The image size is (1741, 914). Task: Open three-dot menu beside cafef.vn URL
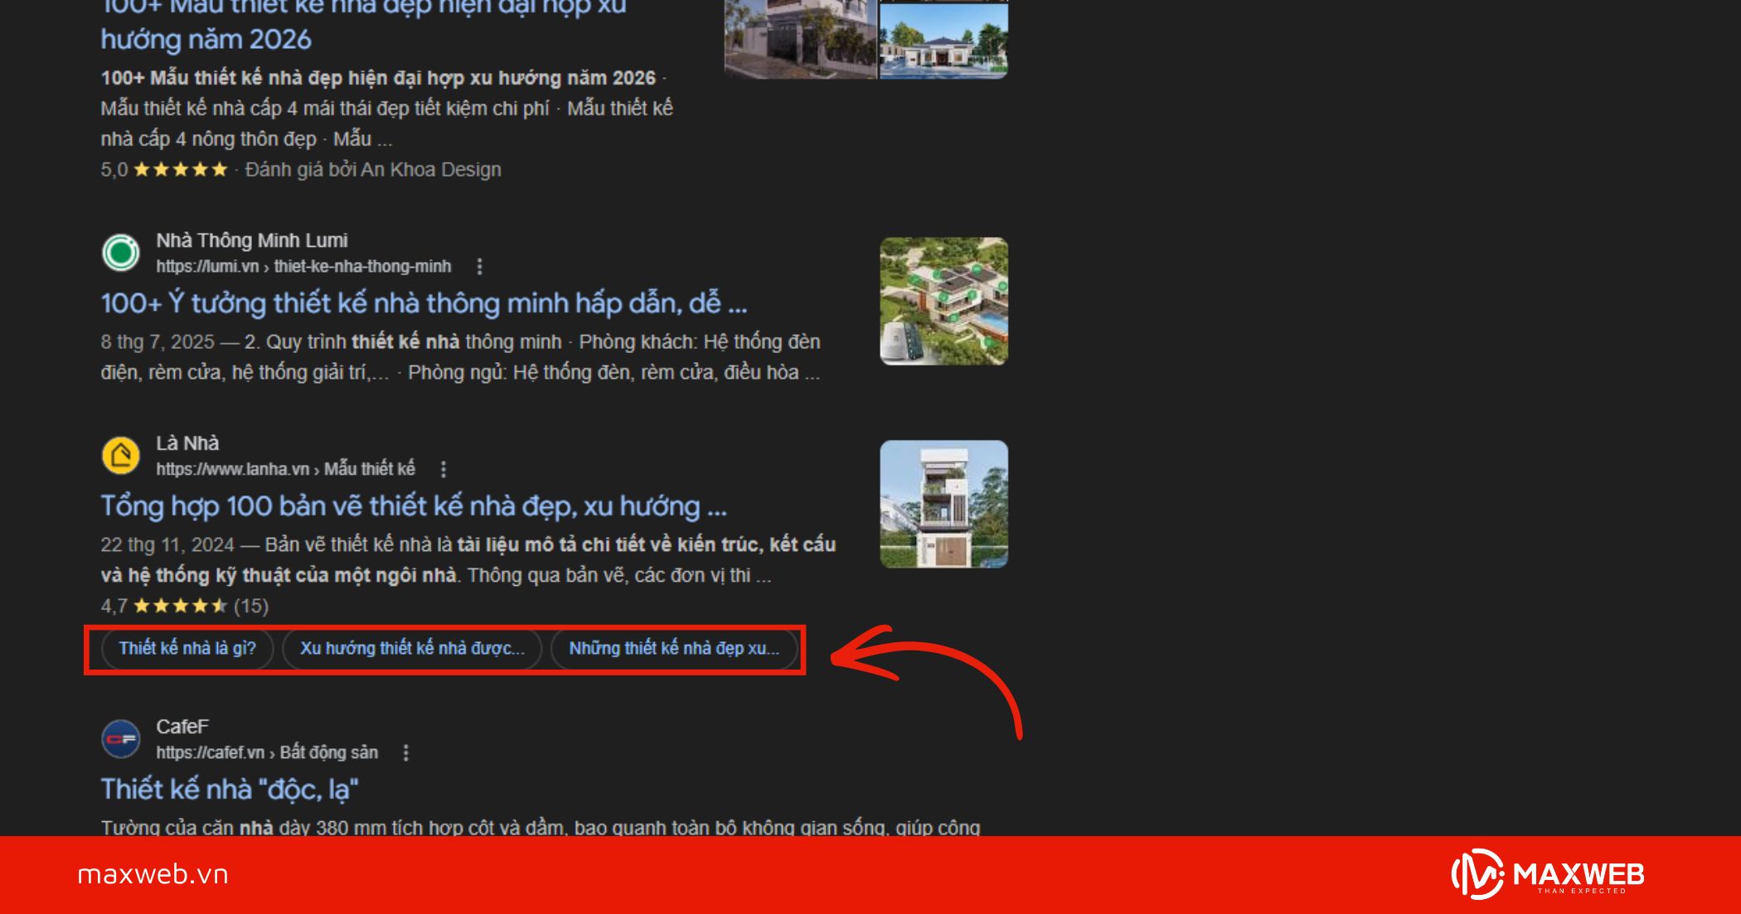click(x=405, y=753)
